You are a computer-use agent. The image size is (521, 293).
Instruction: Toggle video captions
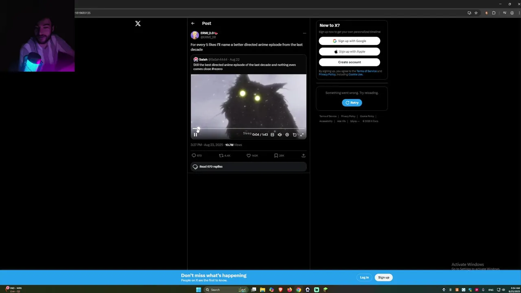272,135
